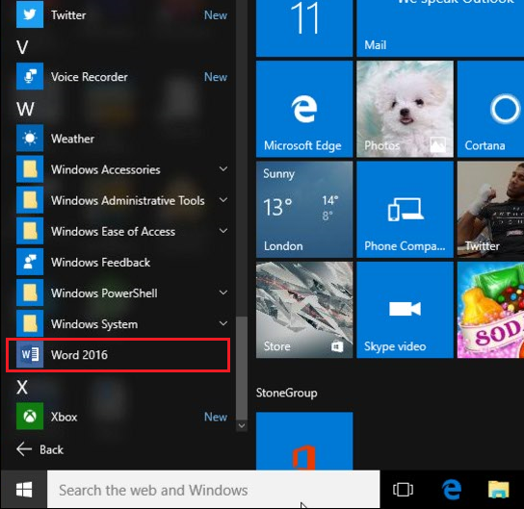Jump to letter X section header
The image size is (524, 509).
pyautogui.click(x=22, y=387)
